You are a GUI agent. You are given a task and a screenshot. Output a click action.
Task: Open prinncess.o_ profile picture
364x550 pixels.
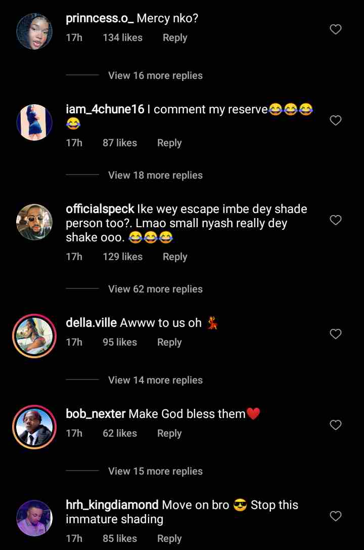tap(34, 31)
